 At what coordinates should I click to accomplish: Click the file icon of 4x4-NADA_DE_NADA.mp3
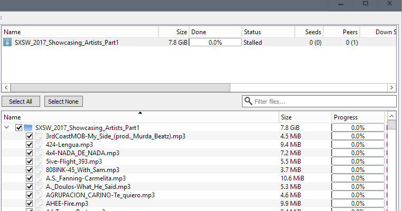pyautogui.click(x=39, y=153)
